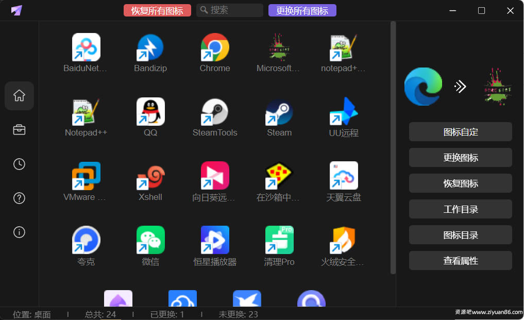Click the toolbox briefcase sidebar icon

pos(19,130)
